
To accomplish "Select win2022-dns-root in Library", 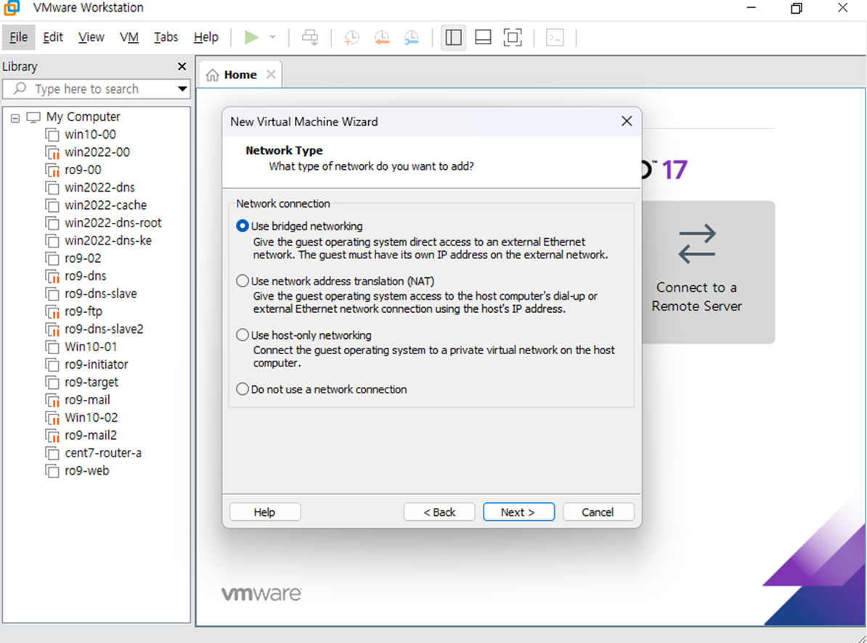I will point(113,223).
